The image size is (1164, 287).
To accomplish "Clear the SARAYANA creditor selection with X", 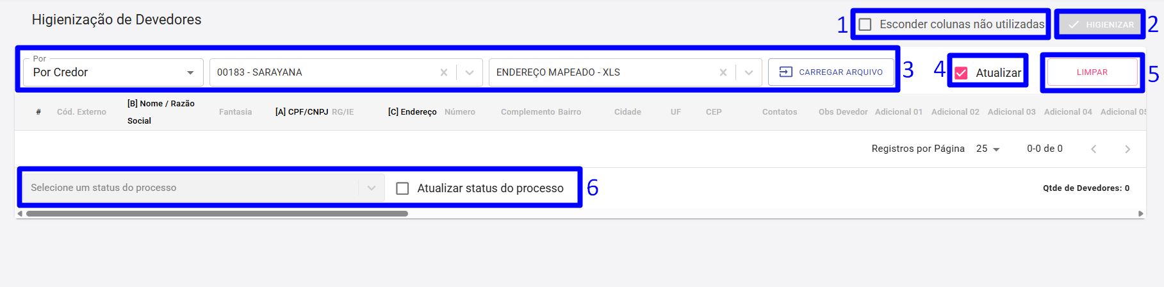I will (x=444, y=72).
